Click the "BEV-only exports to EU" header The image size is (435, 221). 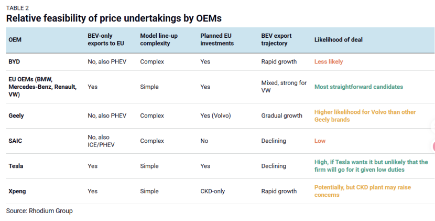click(x=105, y=39)
